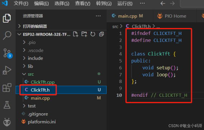Open the 转到(G) menu
The height and width of the screenshot is (130, 204).
coord(104,3)
